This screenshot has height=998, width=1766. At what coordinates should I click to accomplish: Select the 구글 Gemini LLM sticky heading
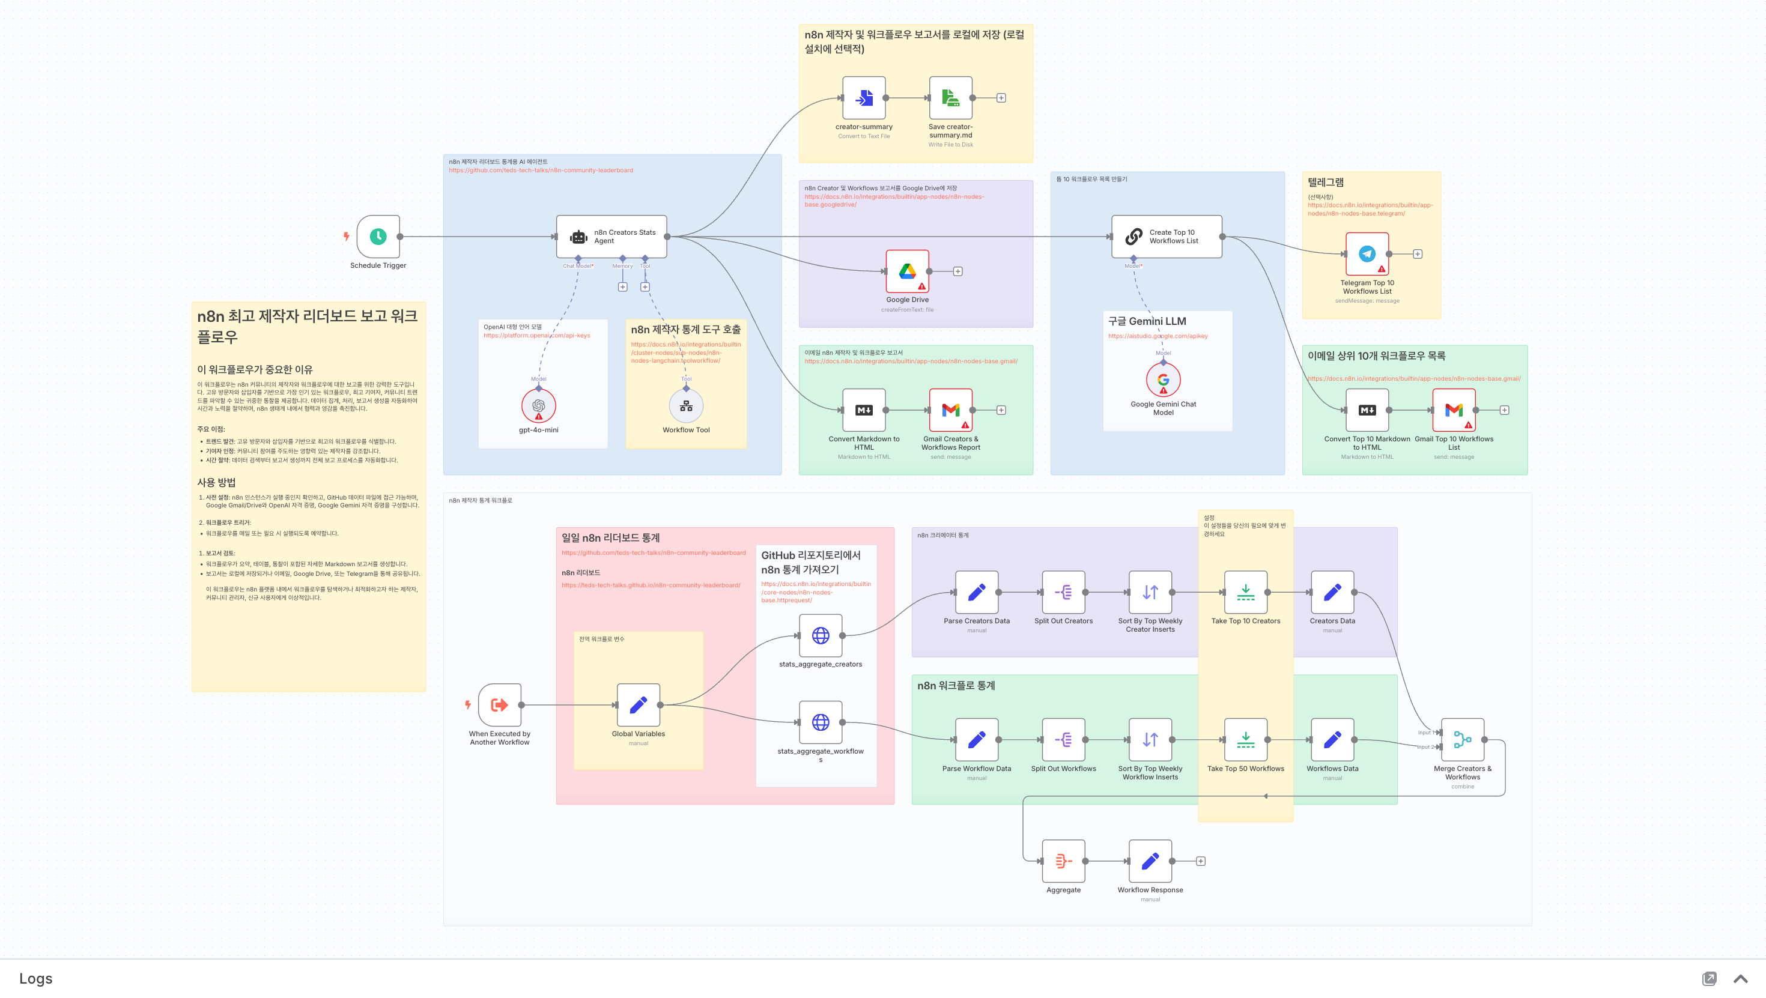[x=1147, y=321]
